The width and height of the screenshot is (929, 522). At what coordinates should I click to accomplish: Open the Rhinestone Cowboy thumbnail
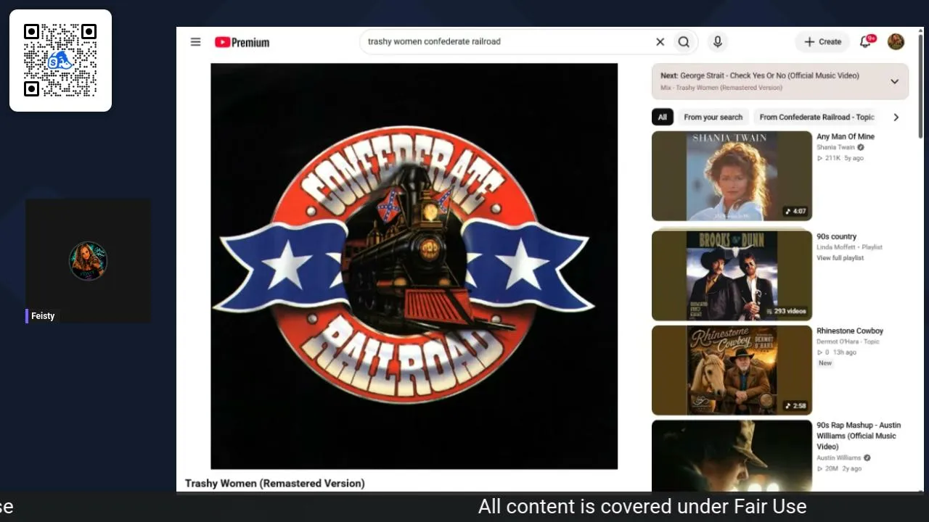click(732, 370)
